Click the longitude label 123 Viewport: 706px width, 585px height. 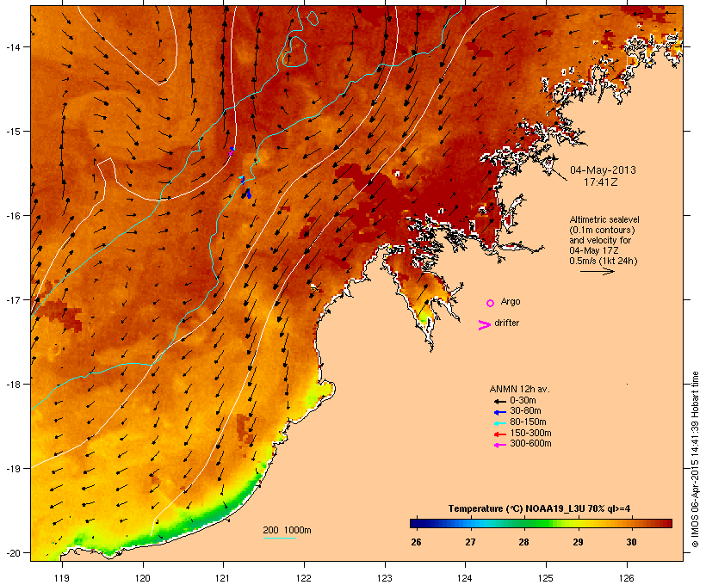385,578
